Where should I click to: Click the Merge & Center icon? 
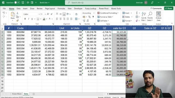(76, 19)
